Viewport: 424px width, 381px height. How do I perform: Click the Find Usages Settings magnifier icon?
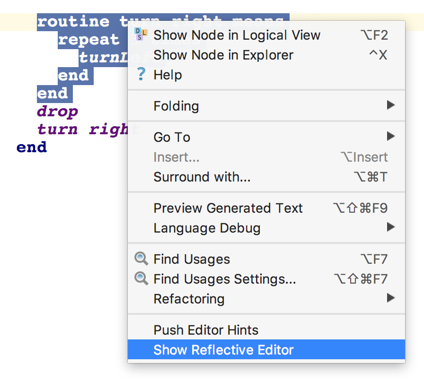click(141, 278)
